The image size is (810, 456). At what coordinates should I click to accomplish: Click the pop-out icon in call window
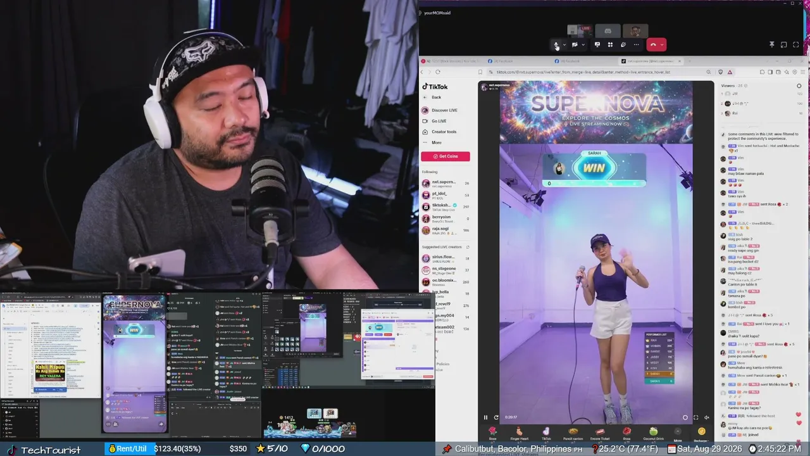point(783,45)
